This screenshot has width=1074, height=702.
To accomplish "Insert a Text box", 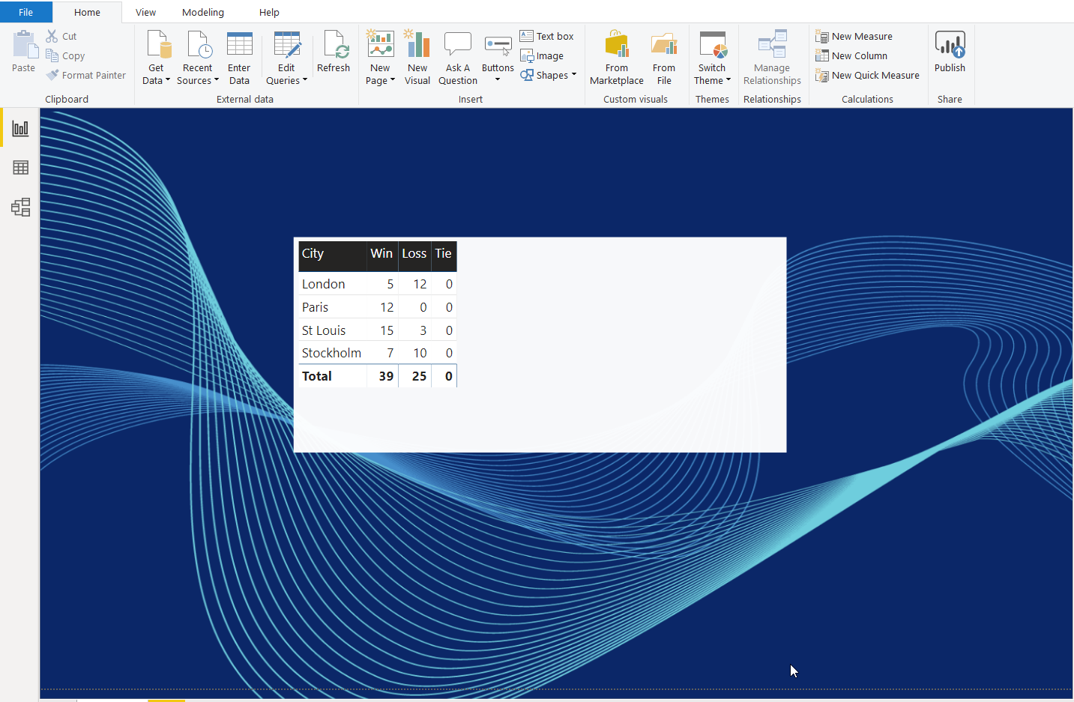I will tap(547, 36).
